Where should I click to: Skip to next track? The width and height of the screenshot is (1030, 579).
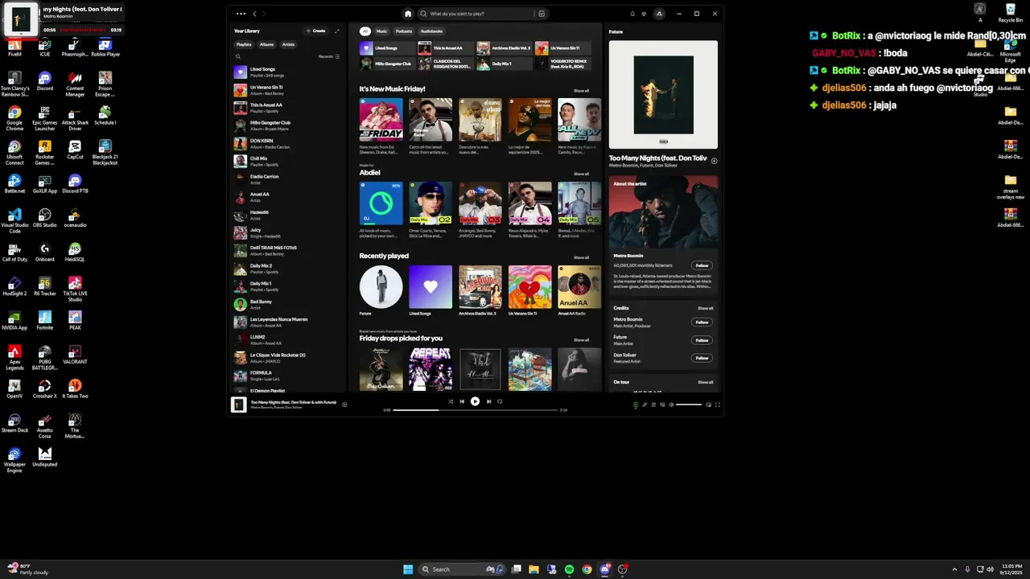pos(488,401)
